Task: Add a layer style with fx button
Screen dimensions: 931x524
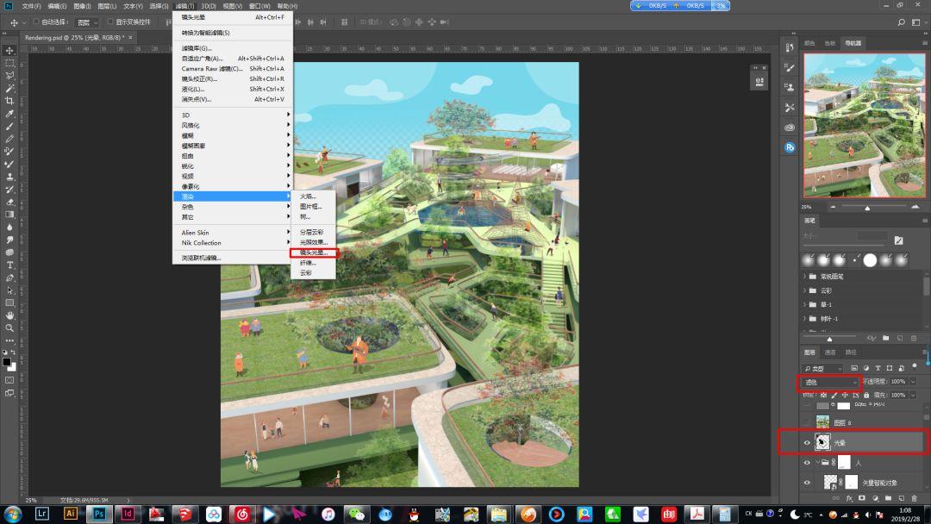Action: pos(849,498)
